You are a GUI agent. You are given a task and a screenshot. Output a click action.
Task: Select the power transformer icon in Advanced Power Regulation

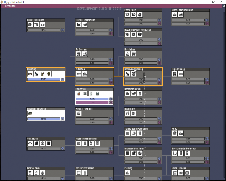click(134, 34)
